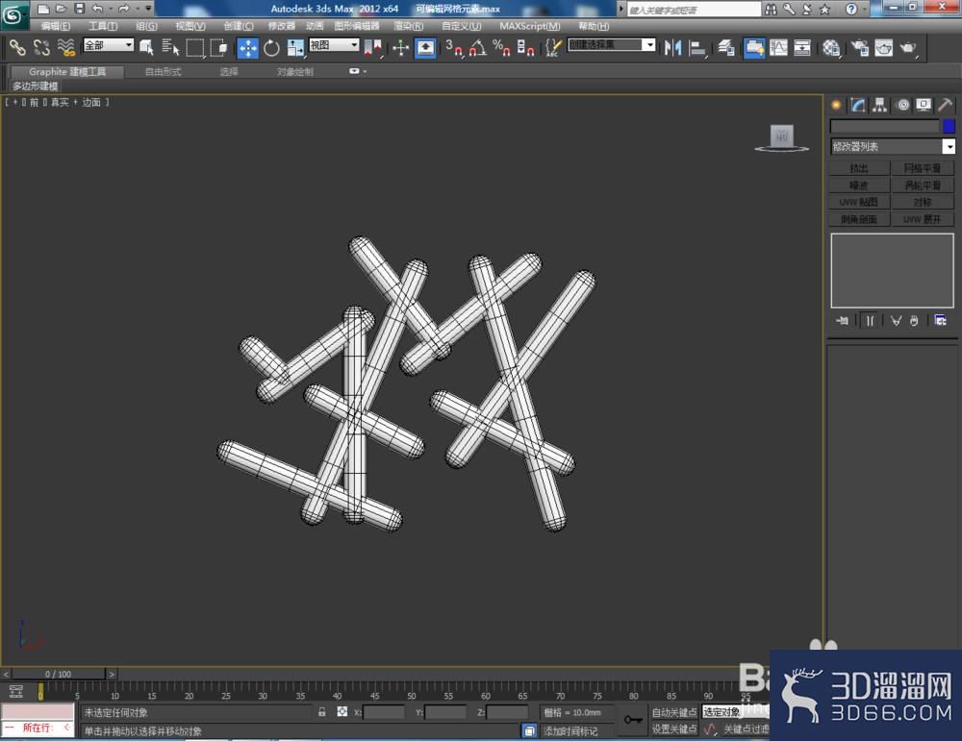Click the Use Pivot Point Center icon
Screen dimensions: 962x741
pyautogui.click(x=373, y=47)
